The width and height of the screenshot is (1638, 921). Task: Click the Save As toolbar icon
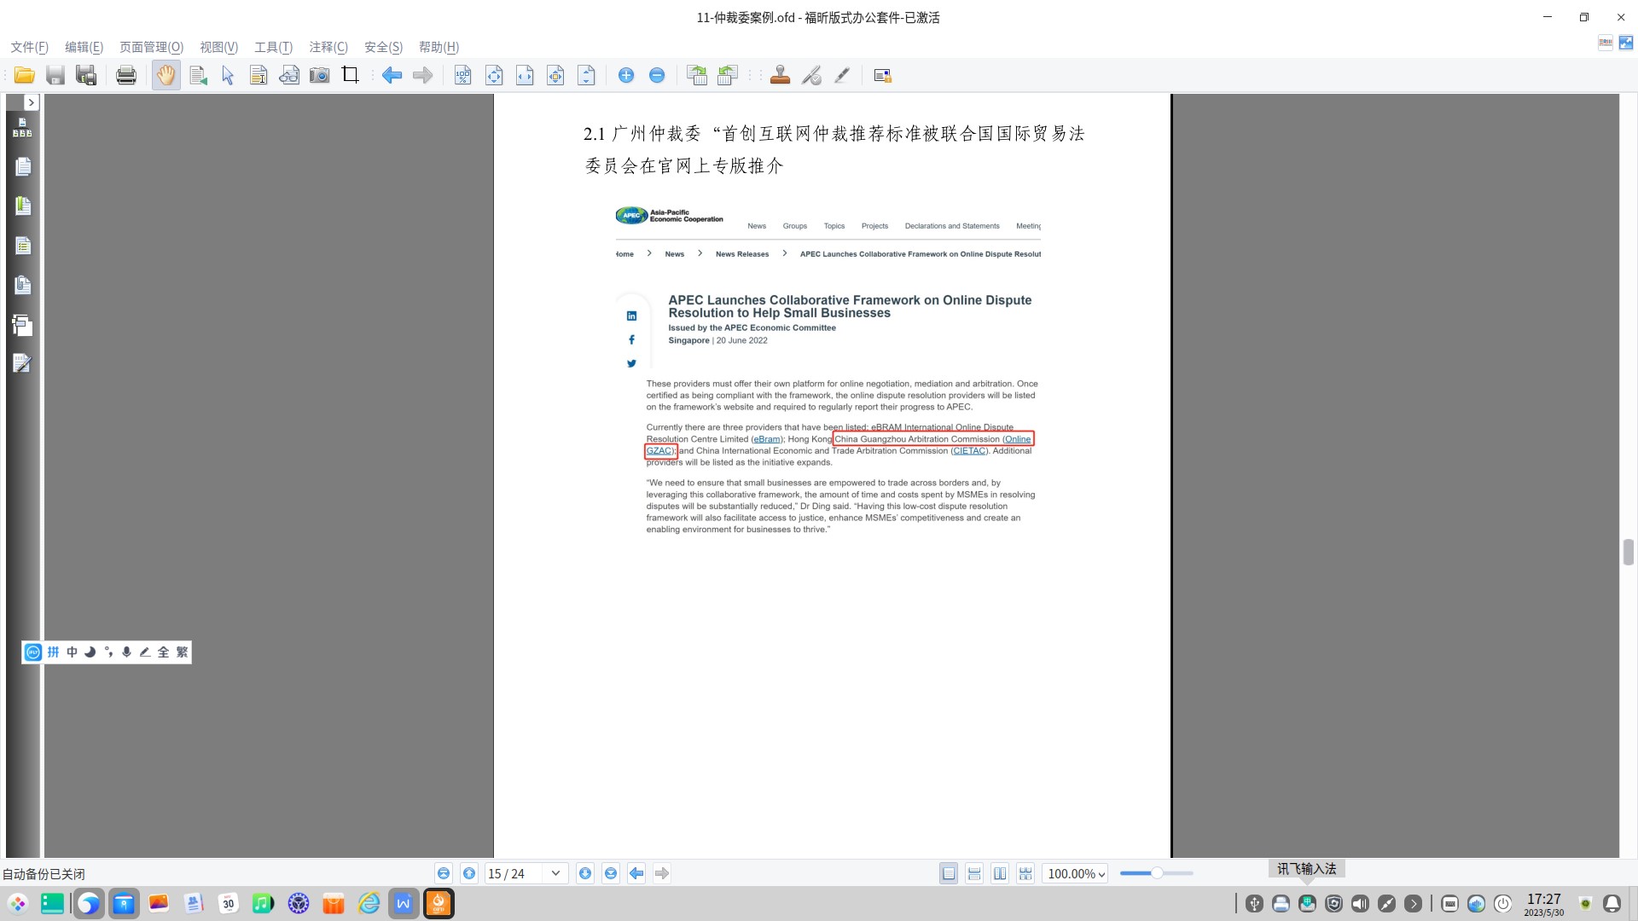pyautogui.click(x=86, y=76)
